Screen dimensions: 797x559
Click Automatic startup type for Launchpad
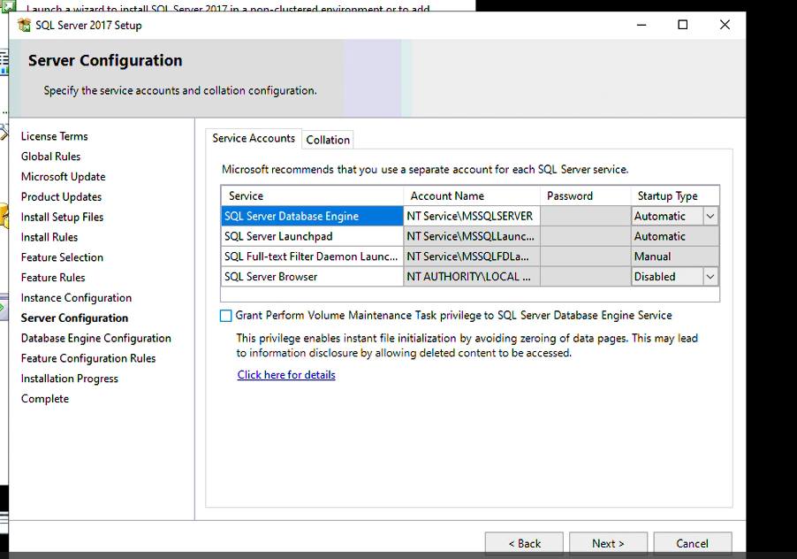point(675,236)
